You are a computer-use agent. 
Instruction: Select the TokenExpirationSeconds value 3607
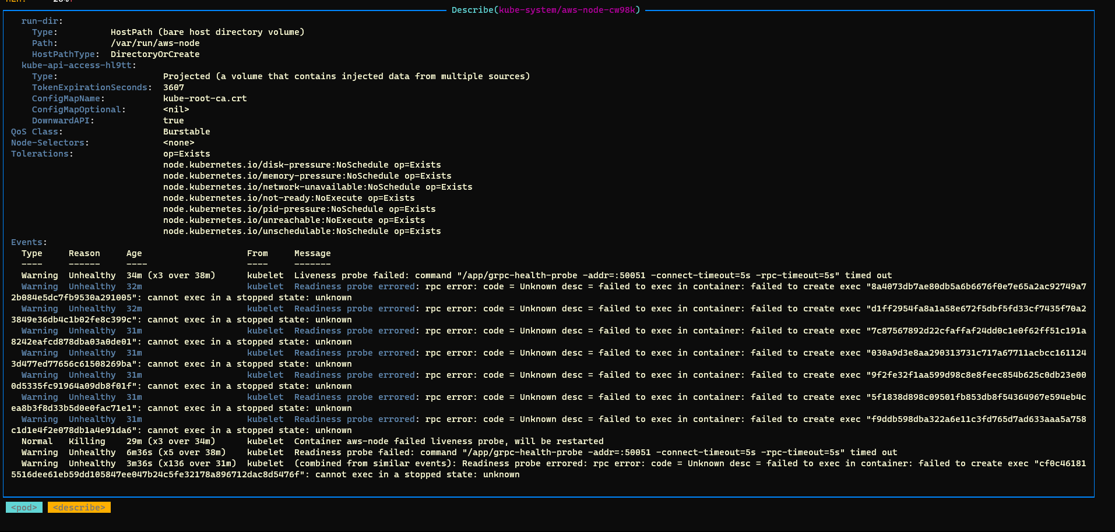click(174, 87)
